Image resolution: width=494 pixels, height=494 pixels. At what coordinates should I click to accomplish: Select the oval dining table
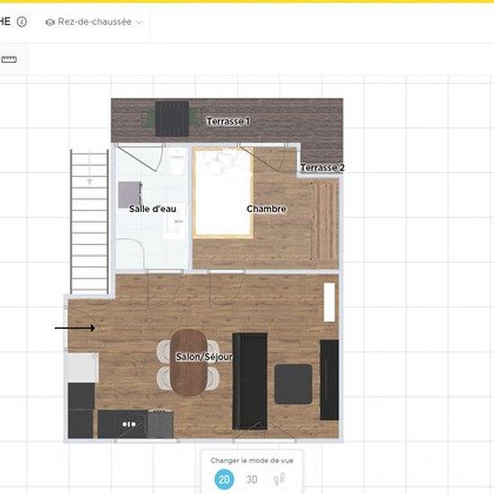tap(189, 362)
